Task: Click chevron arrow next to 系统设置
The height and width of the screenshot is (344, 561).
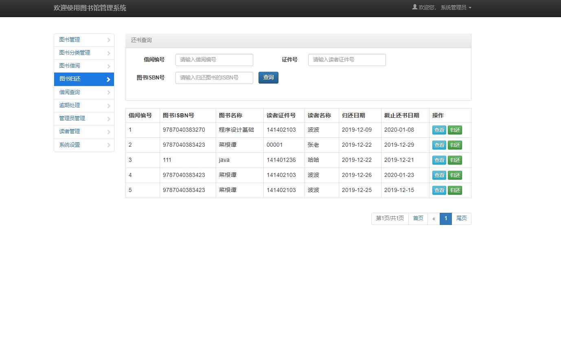Action: tap(109, 145)
